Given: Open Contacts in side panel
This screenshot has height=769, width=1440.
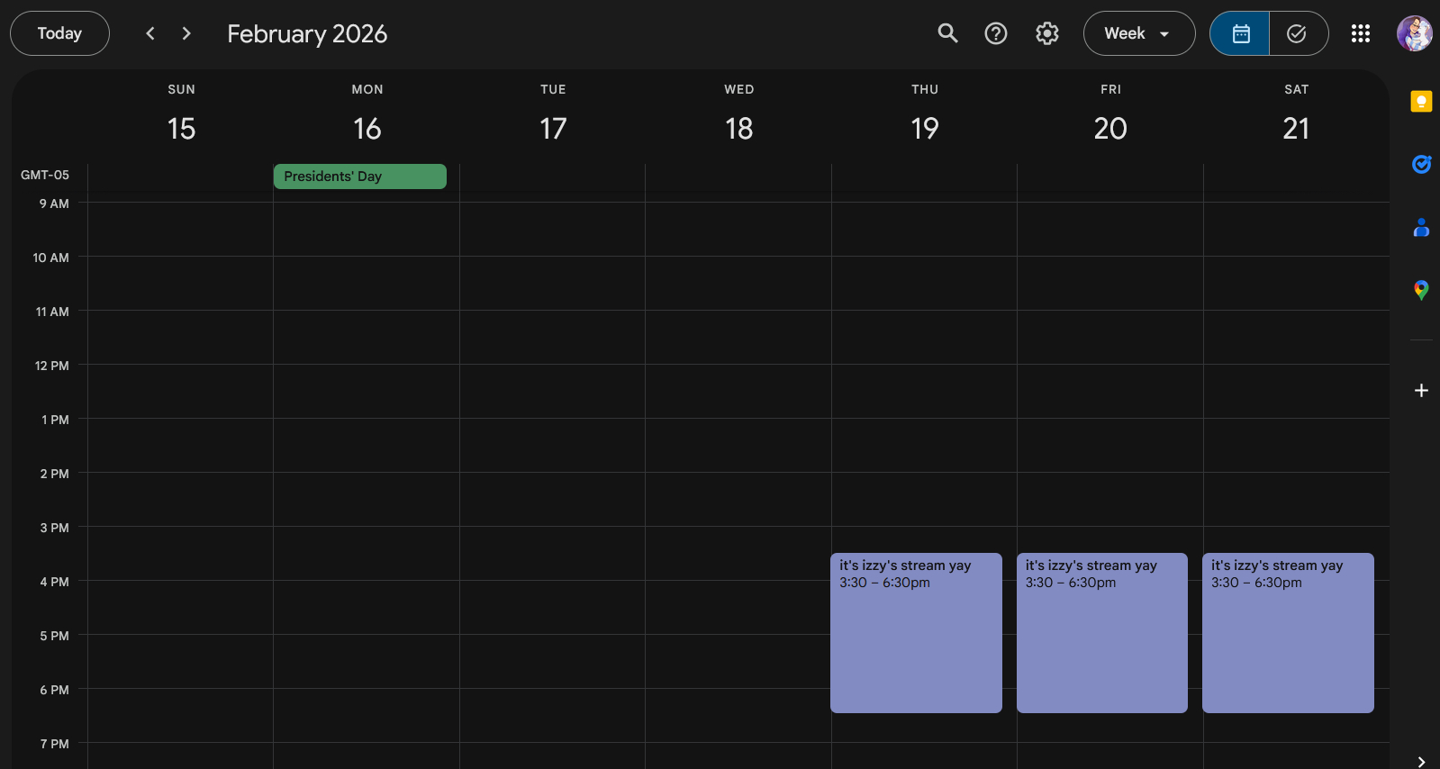Looking at the screenshot, I should [x=1421, y=228].
